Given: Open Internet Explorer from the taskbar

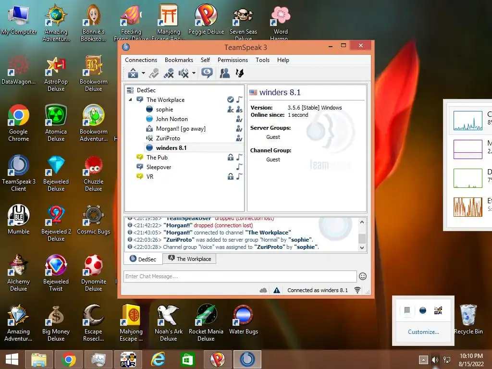Looking at the screenshot, I should point(158,359).
